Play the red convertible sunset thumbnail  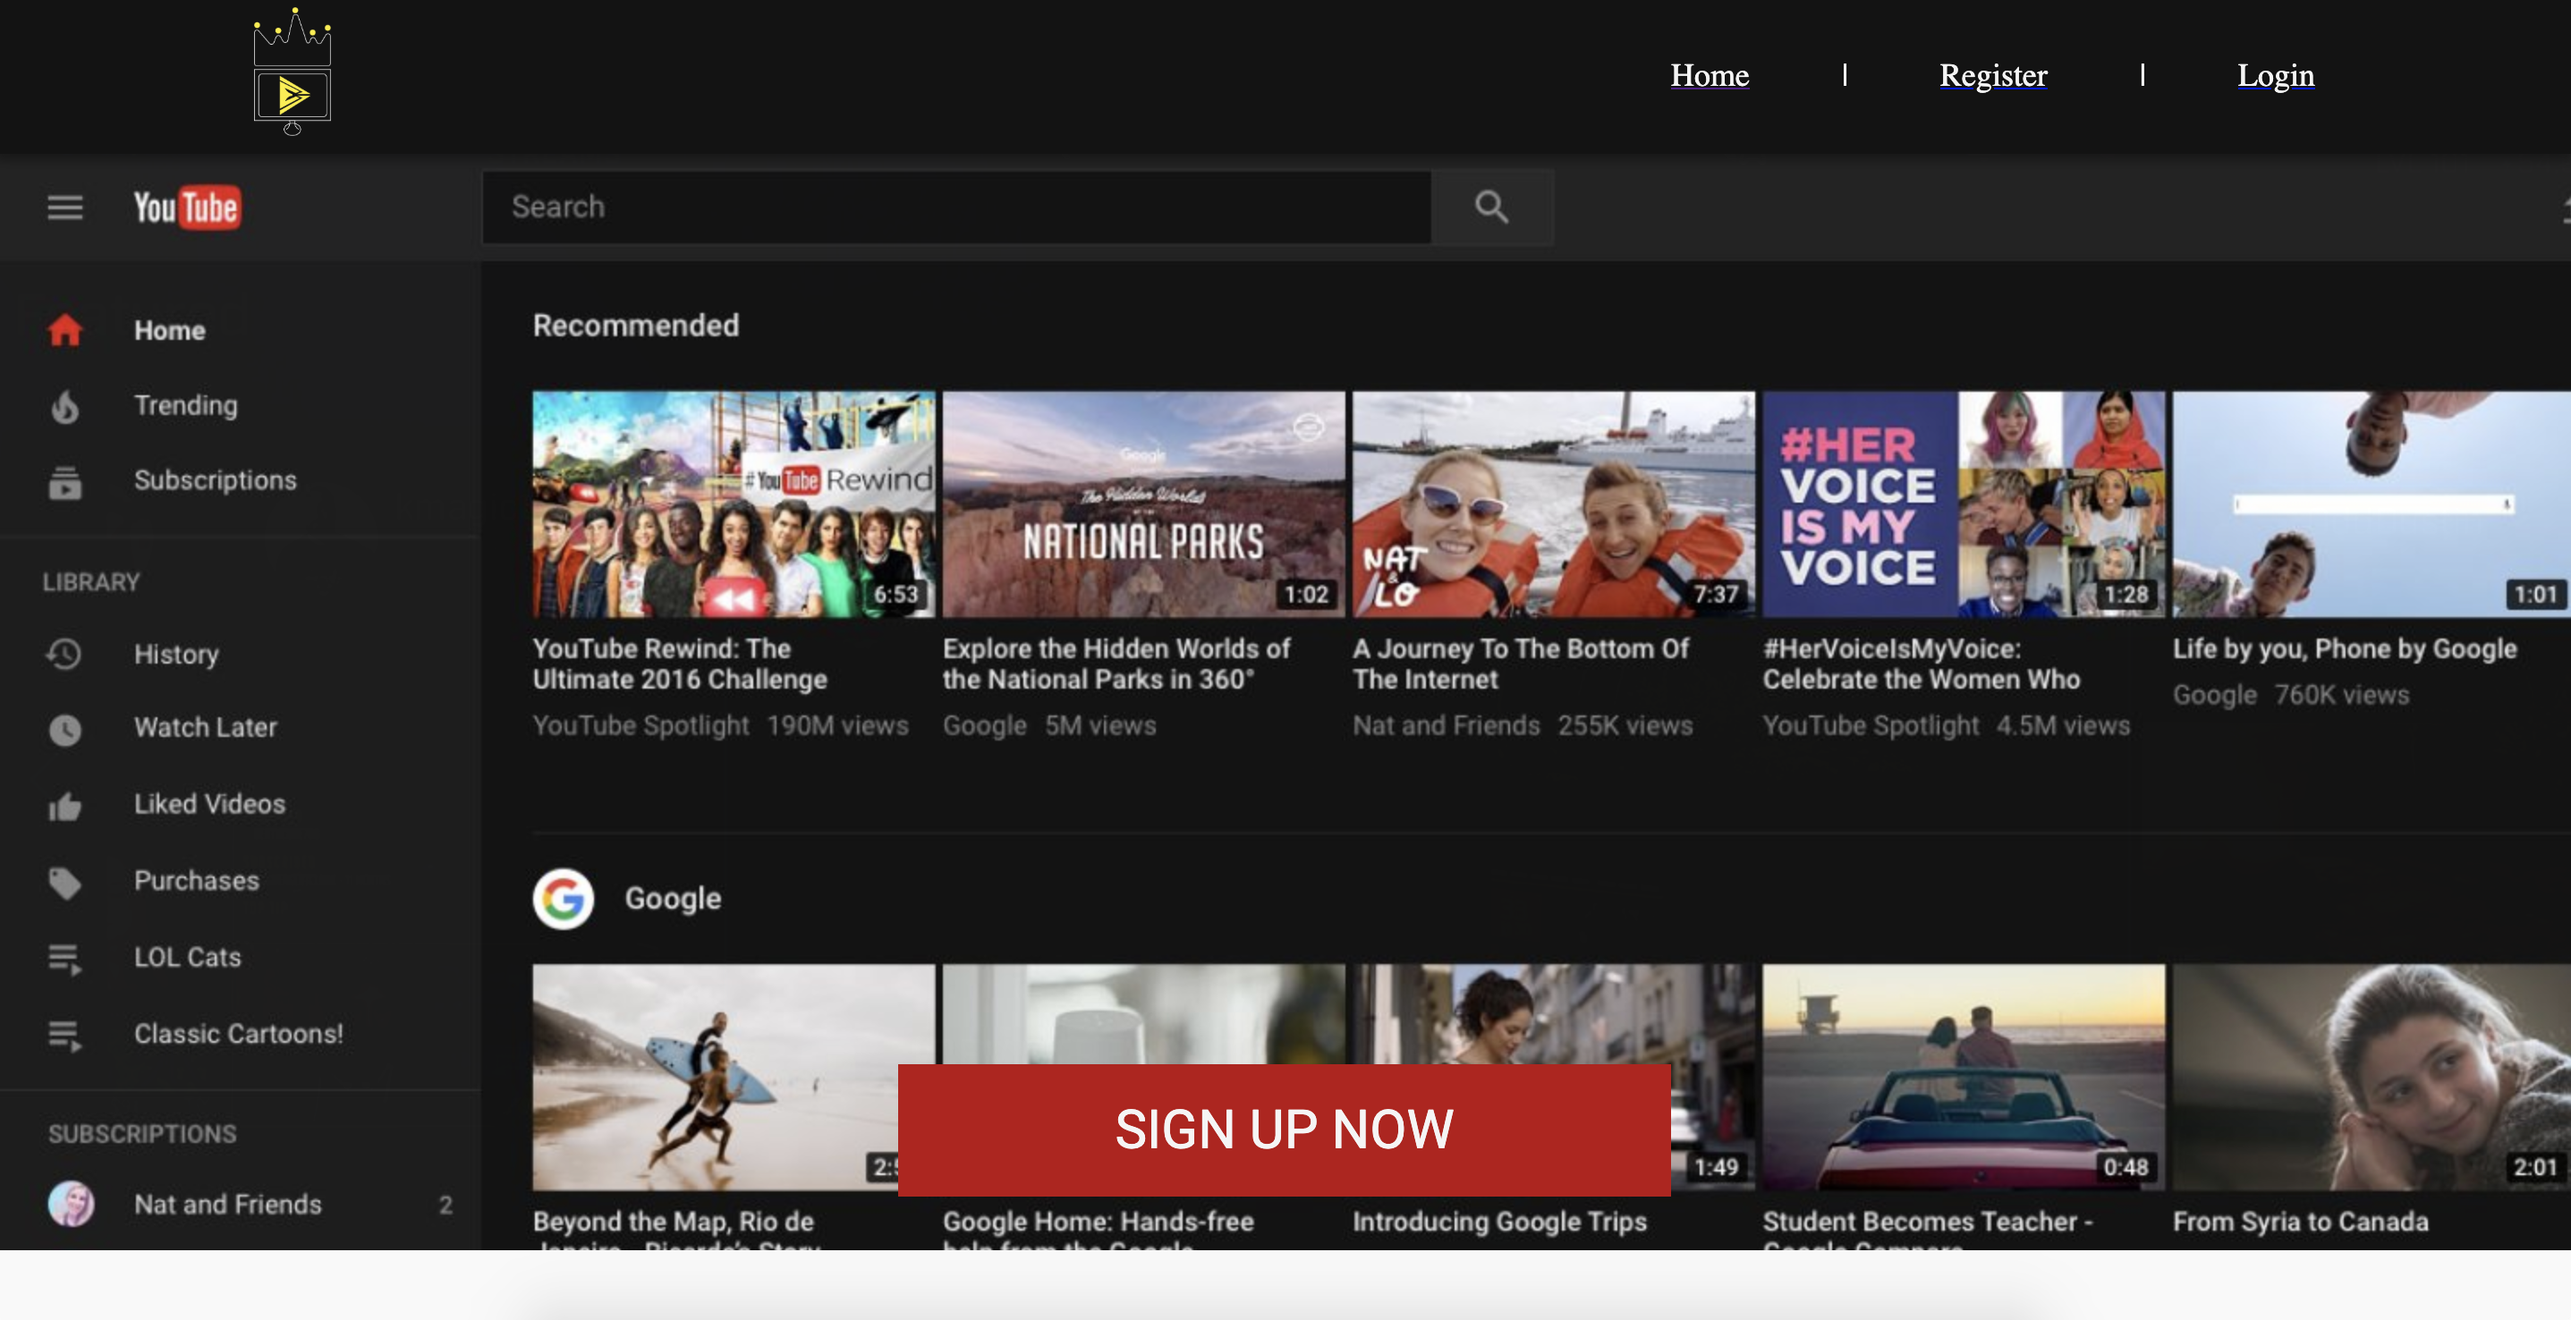1964,1077
